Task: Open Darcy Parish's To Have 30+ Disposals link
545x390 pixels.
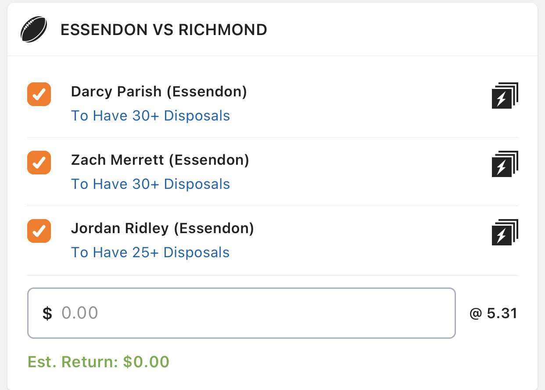Action: pos(151,116)
